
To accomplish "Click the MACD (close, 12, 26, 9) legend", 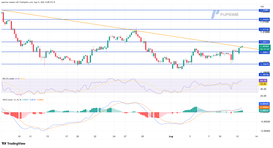I will pyautogui.click(x=12, y=100).
